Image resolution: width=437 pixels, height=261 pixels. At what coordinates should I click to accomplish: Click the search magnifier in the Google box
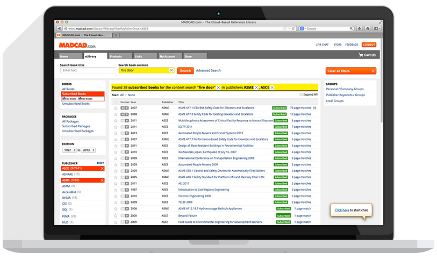pyautogui.click(x=352, y=28)
